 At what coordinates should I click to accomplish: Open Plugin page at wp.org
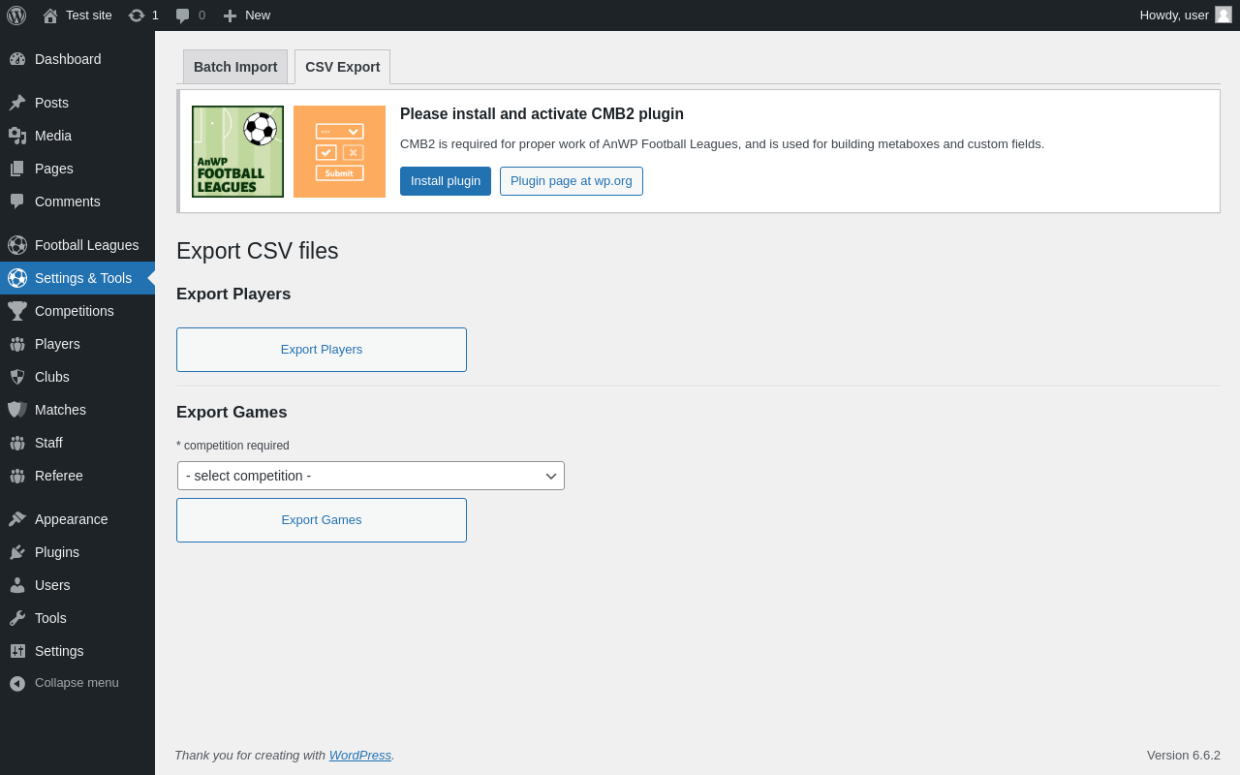pos(572,181)
